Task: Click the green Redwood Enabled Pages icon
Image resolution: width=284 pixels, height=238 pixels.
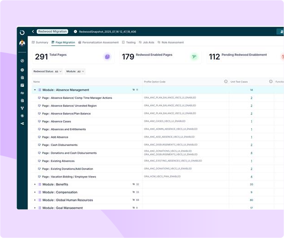Action: 194,57
